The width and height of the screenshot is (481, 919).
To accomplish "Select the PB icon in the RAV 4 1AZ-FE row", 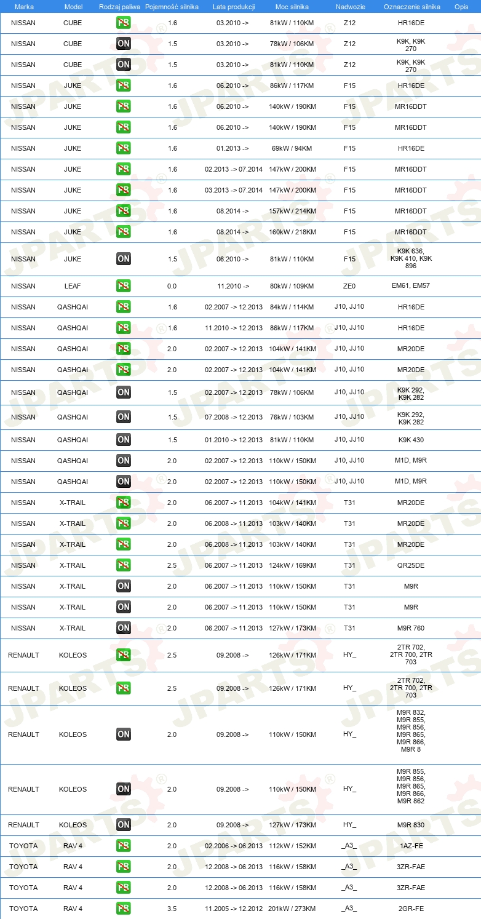I will [124, 846].
